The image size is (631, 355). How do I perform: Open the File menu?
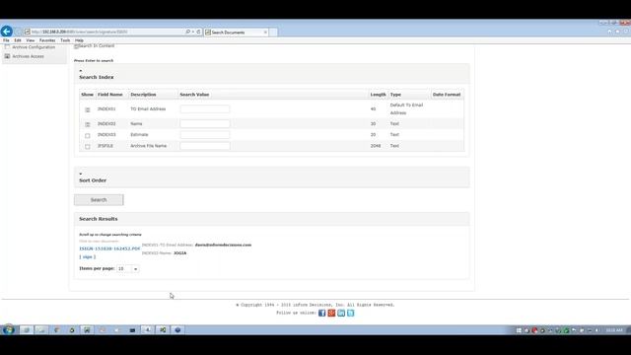click(x=6, y=40)
